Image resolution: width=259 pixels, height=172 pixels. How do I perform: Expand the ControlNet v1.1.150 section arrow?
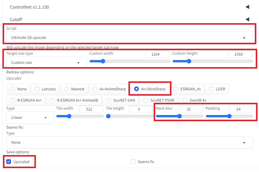(247, 7)
